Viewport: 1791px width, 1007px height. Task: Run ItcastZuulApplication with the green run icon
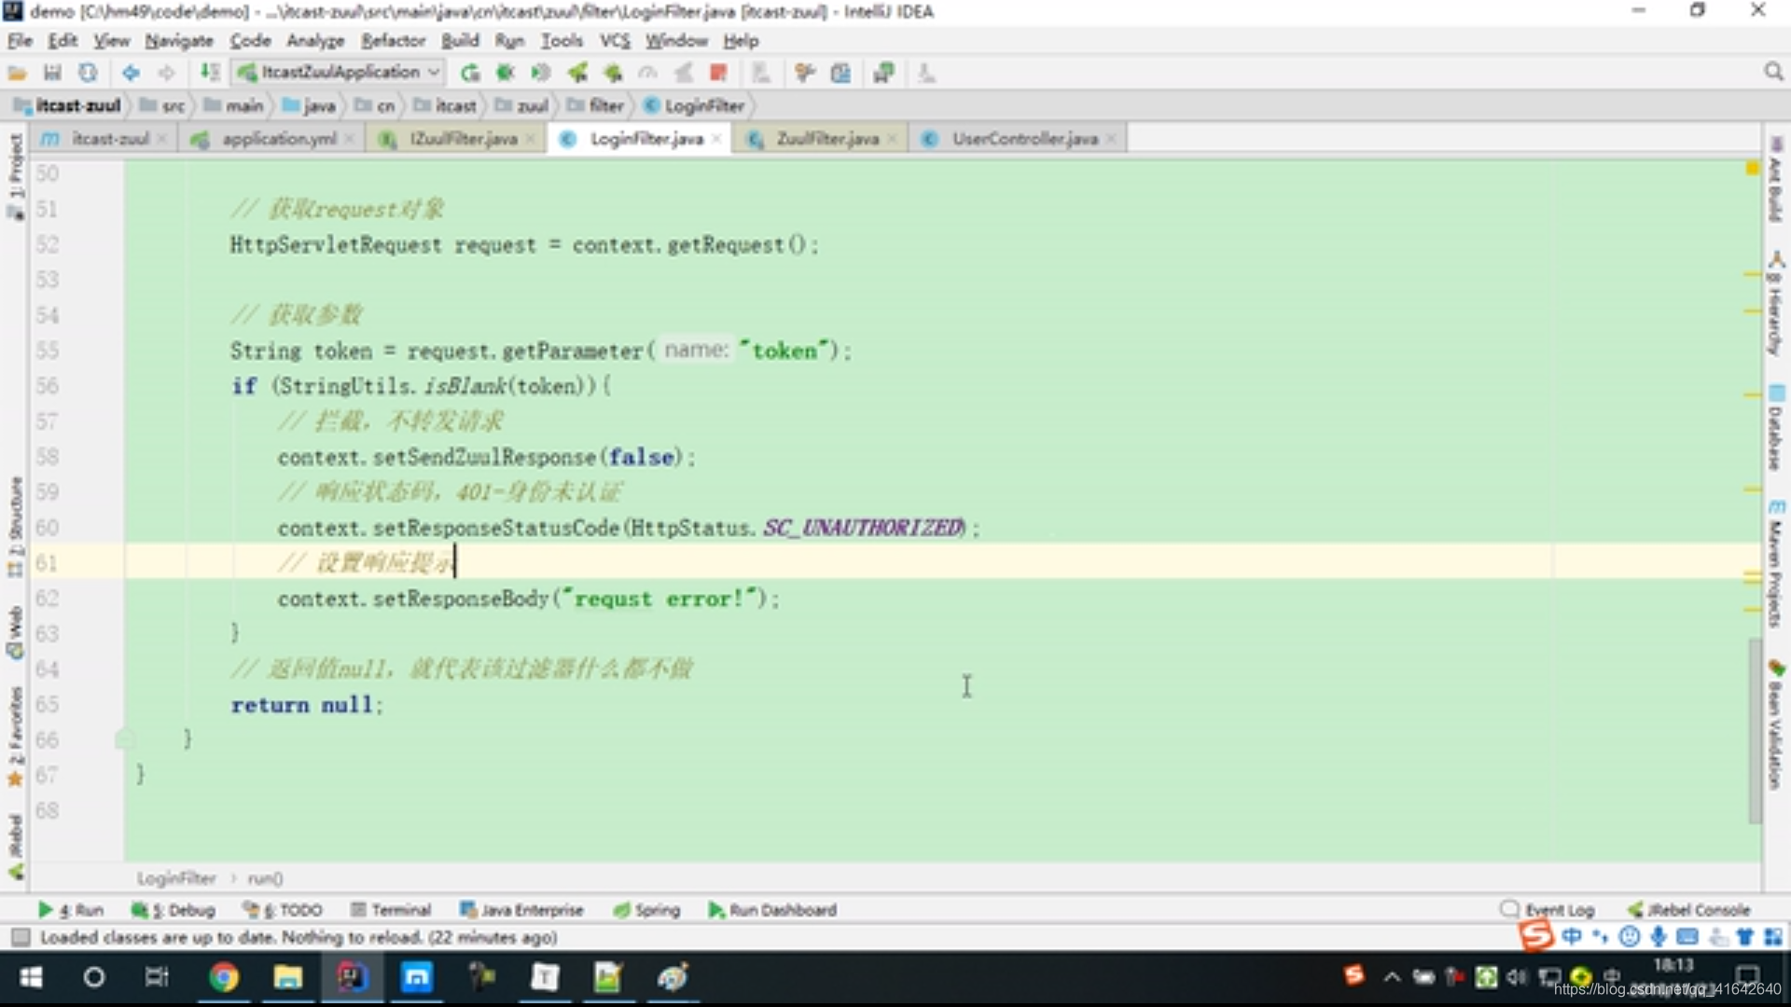coord(470,73)
